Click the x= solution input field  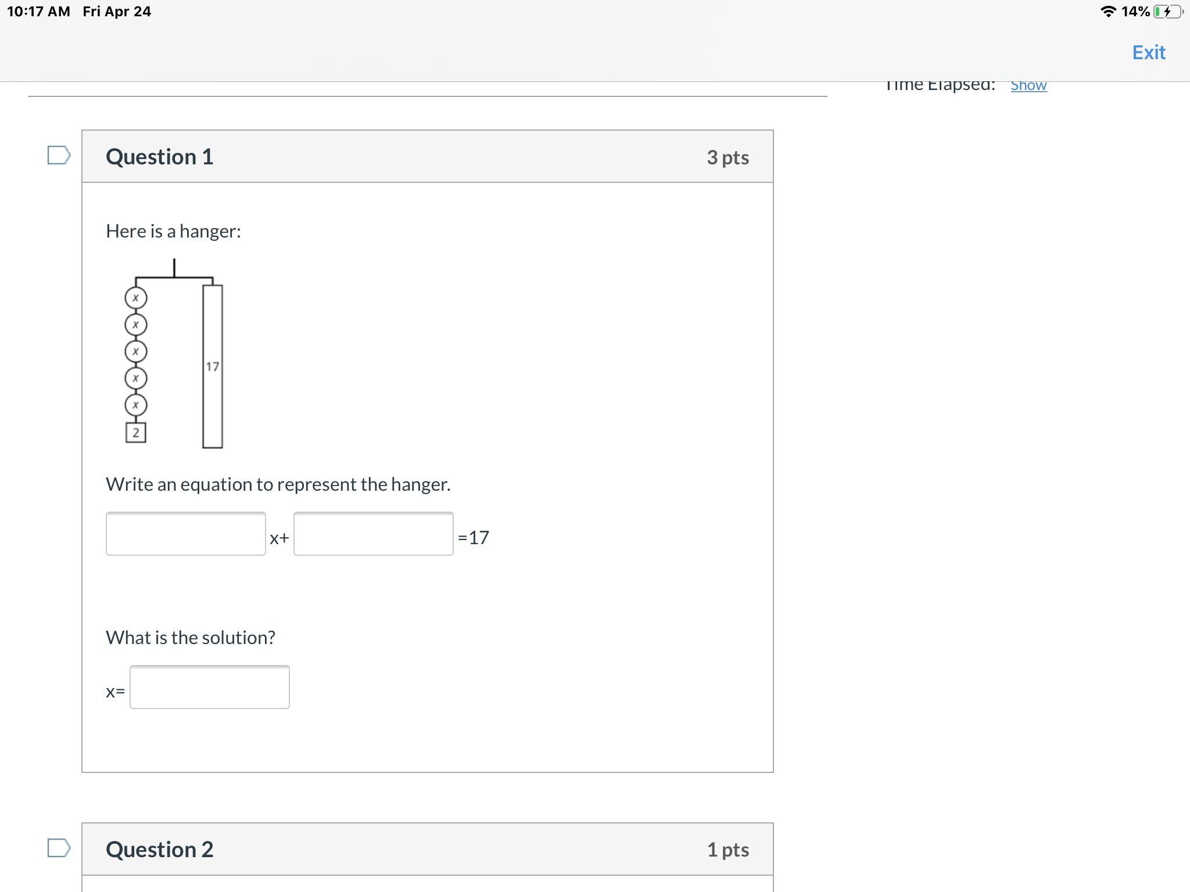pyautogui.click(x=209, y=687)
